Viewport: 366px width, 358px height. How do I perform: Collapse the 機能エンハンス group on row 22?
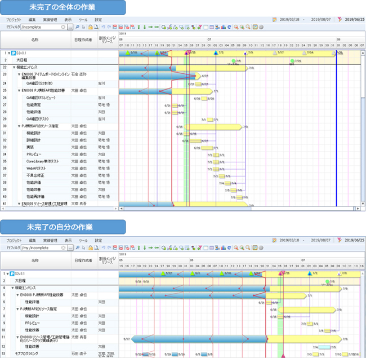(14, 67)
